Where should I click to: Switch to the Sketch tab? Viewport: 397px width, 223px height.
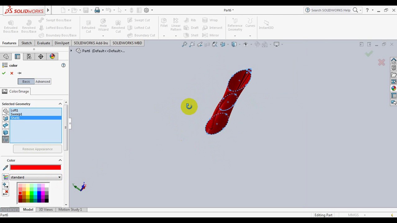(27, 43)
